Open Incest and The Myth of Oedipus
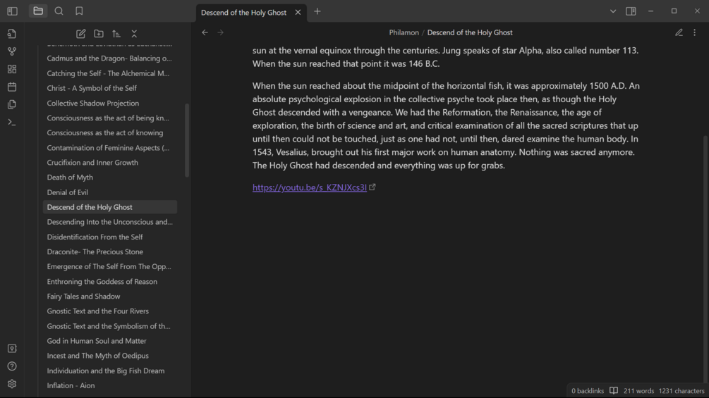The width and height of the screenshot is (709, 398). (110, 356)
